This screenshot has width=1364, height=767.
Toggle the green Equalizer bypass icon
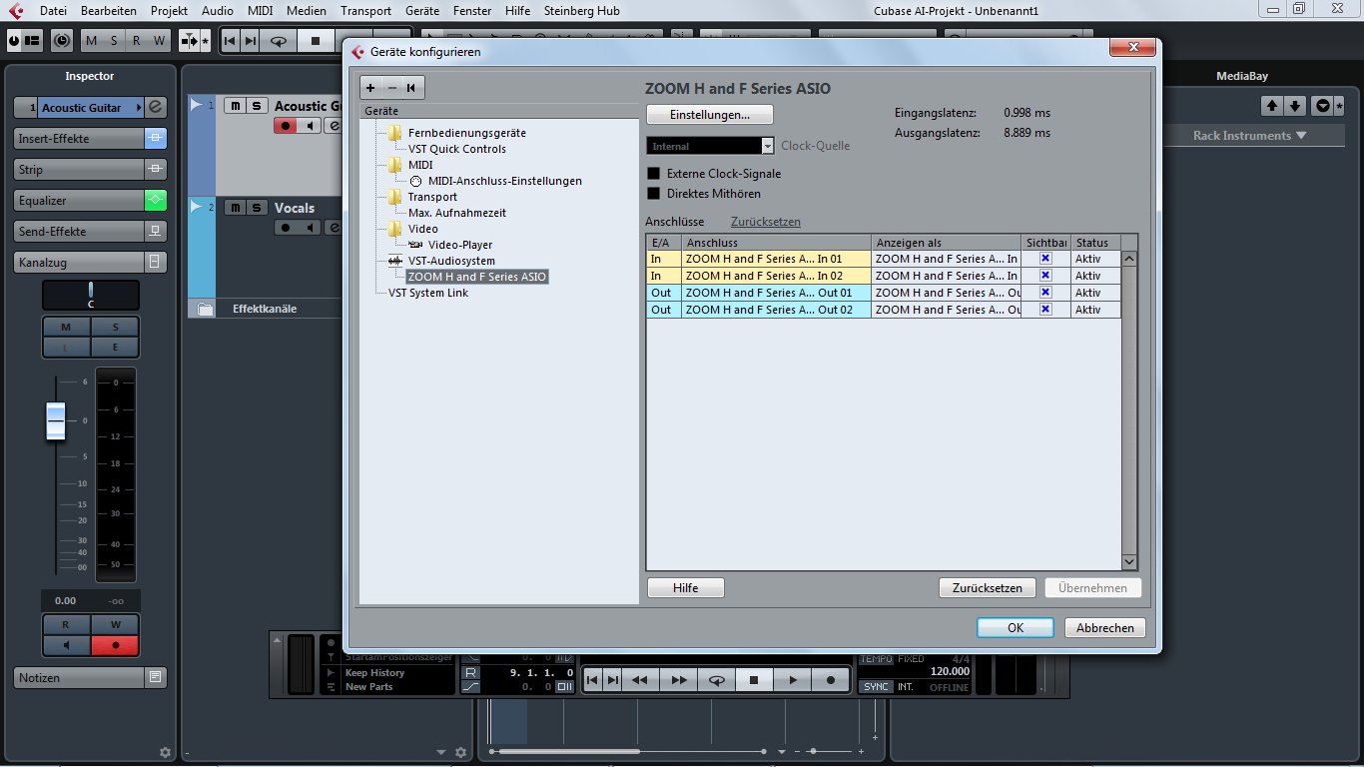[156, 201]
